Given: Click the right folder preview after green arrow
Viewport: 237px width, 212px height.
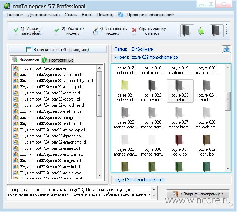Looking at the screenshot, I should point(217,31).
